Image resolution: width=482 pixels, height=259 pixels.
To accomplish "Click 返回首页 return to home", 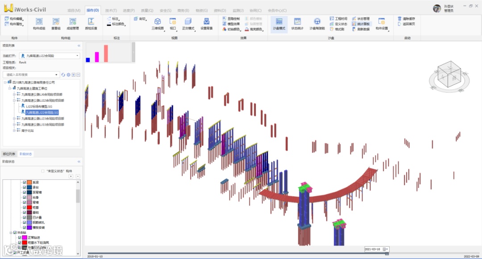I will (x=407, y=24).
